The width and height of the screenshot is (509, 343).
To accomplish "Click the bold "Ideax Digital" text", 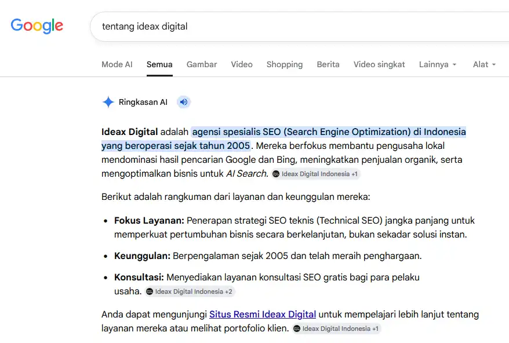I will tap(129, 132).
